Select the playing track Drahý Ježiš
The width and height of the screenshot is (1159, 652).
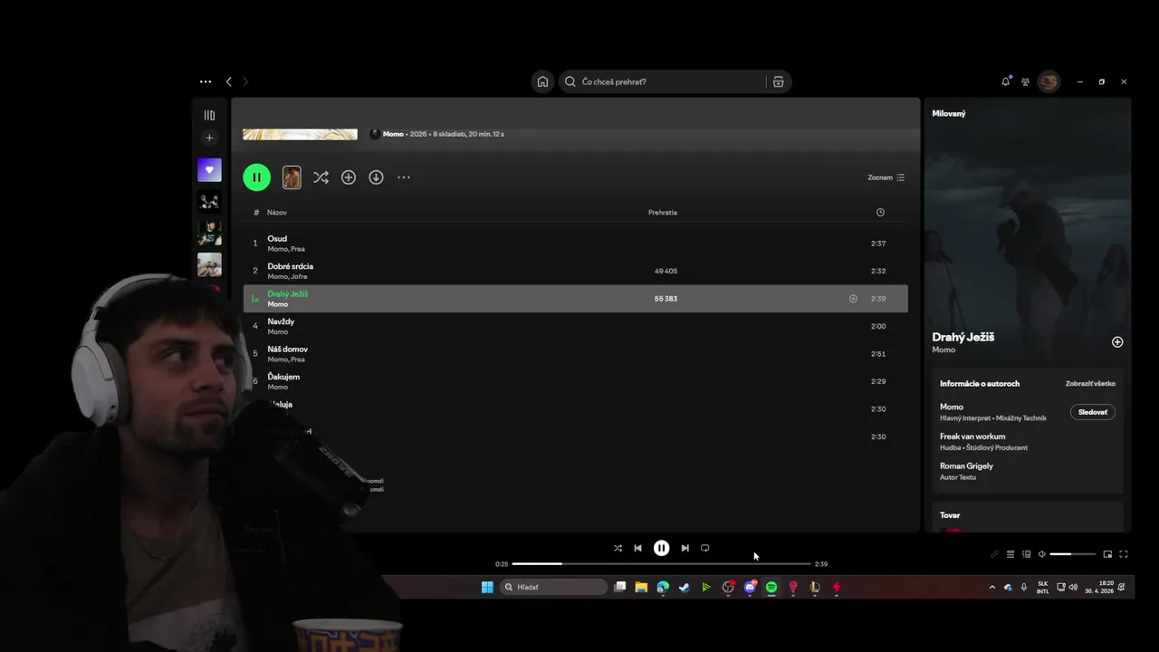[x=575, y=299]
